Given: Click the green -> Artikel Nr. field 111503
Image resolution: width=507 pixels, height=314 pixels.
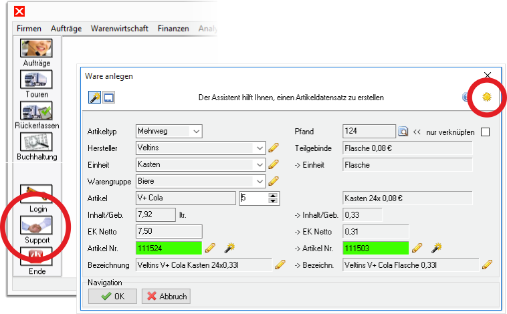Looking at the screenshot, I should (376, 248).
